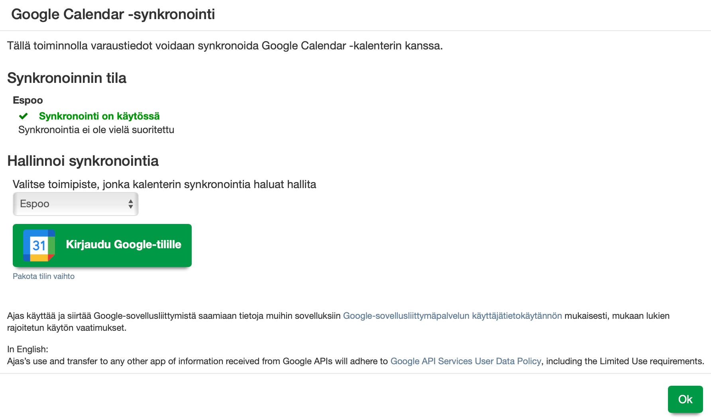Click the up-down arrows on location selector
Viewport: 711px width, 420px height.
click(130, 204)
